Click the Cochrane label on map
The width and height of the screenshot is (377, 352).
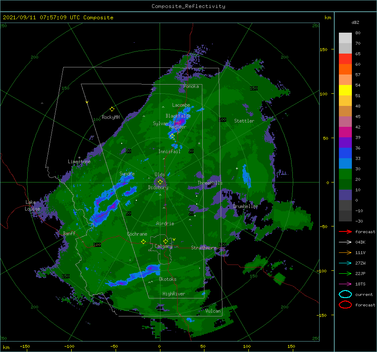pos(137,234)
